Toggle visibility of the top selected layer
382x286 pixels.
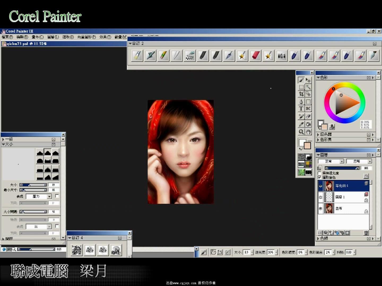pyautogui.click(x=320, y=186)
